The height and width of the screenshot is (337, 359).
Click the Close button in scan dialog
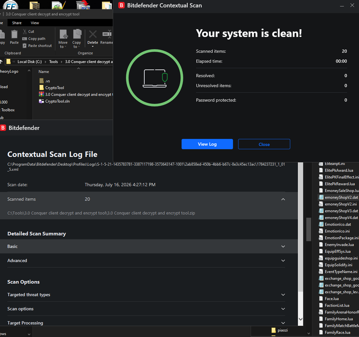click(264, 144)
